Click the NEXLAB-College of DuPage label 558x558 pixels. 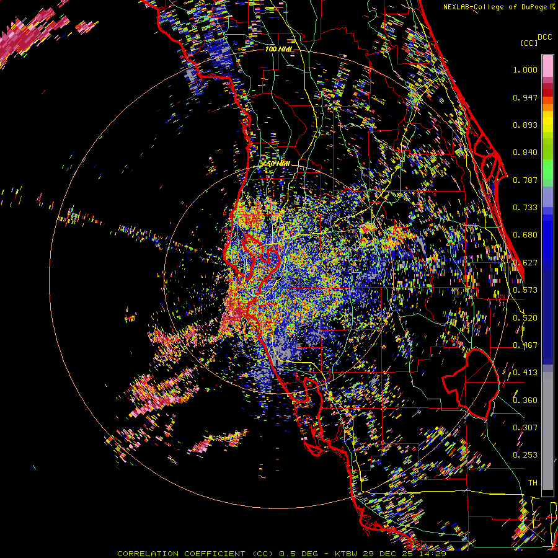496,7
